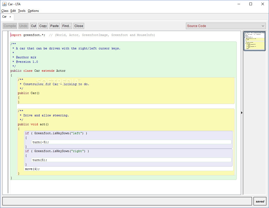Click the 'turn(5);' statement
Screen dimensions: 269x208
pos(40,160)
